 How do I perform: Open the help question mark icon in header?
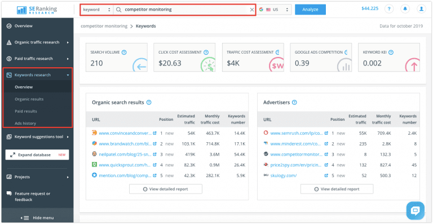[x=389, y=9]
